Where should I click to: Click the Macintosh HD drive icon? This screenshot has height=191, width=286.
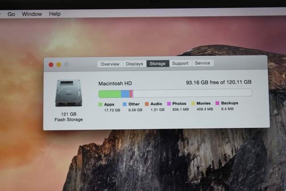click(x=68, y=93)
